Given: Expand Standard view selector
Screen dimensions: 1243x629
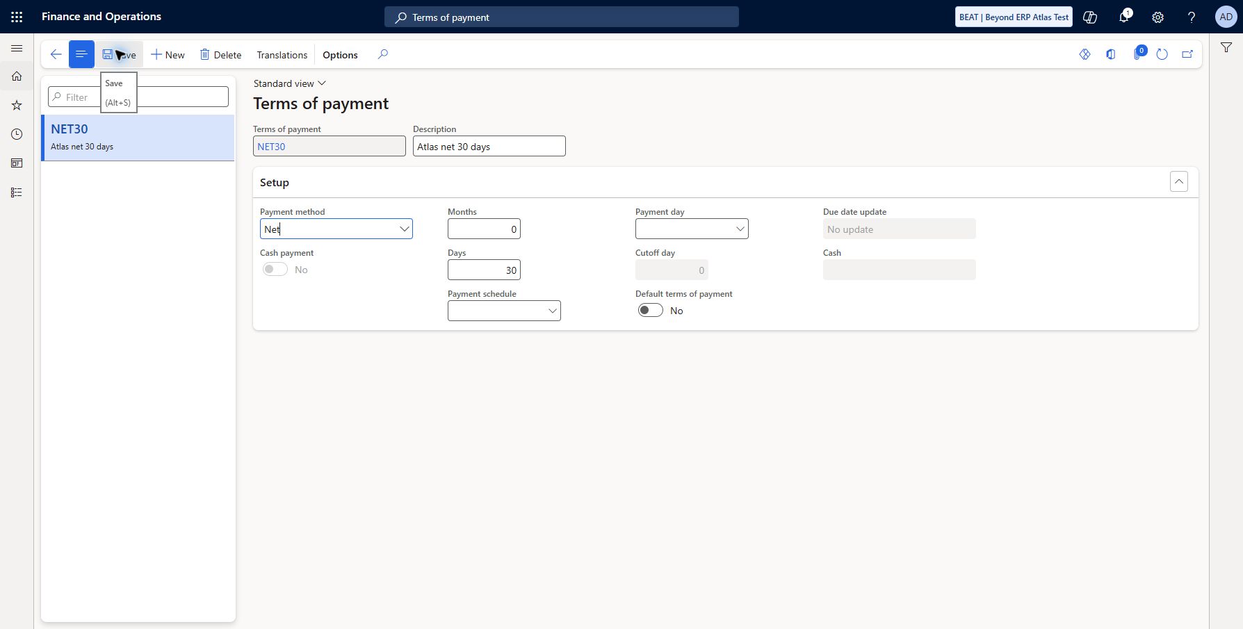Looking at the screenshot, I should [289, 83].
